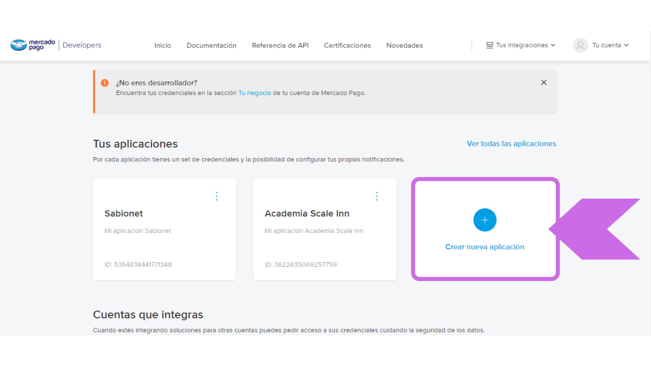The width and height of the screenshot is (651, 366).
Task: Click the blue plus icon to add application
Action: pyautogui.click(x=485, y=220)
